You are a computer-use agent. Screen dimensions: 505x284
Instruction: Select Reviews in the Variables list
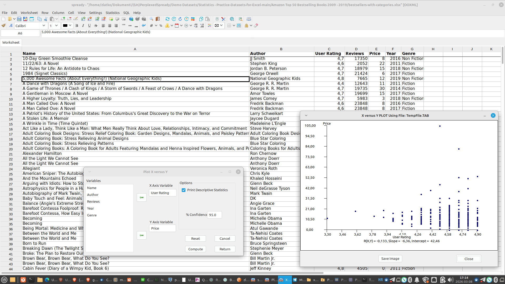93,202
